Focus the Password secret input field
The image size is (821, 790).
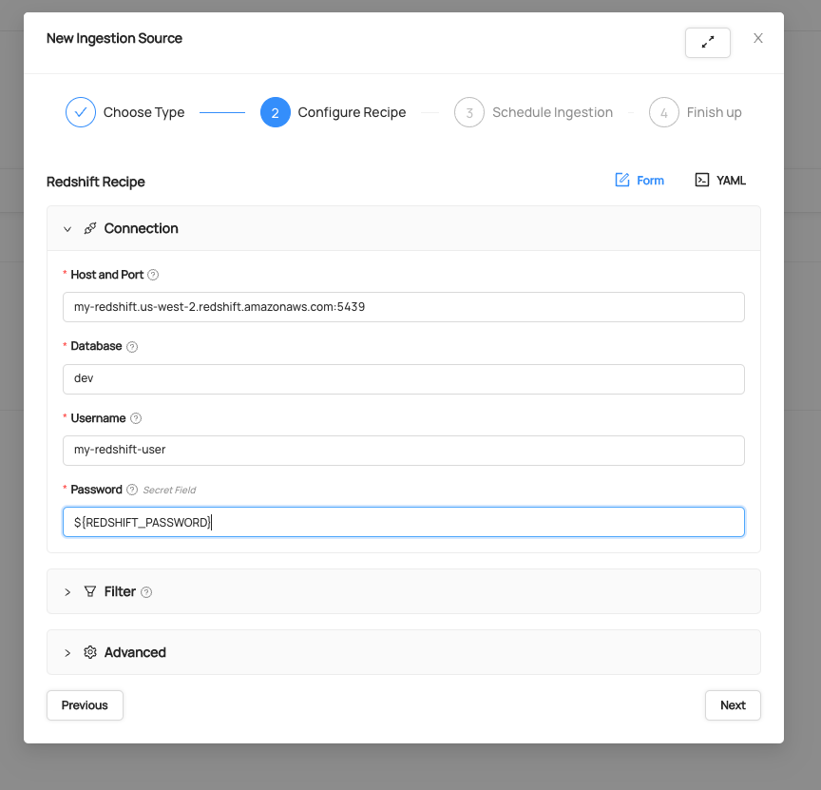(404, 522)
